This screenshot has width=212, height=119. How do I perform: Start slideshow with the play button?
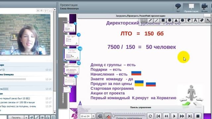tap(174, 116)
